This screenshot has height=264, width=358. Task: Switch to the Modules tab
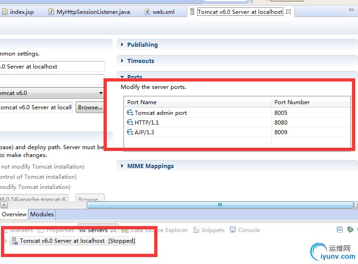pyautogui.click(x=42, y=214)
